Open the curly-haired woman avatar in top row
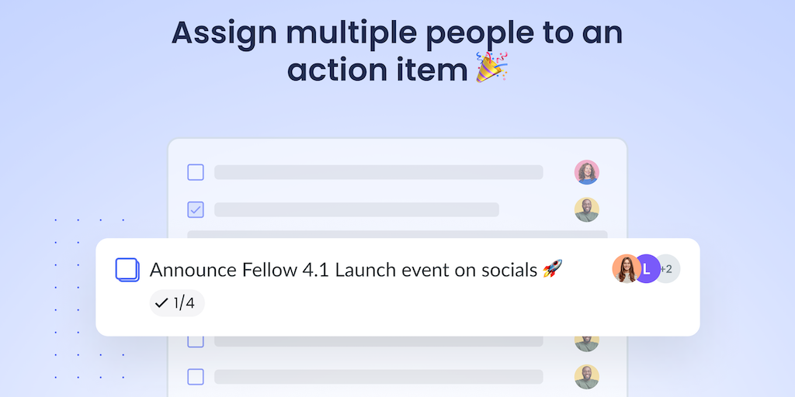795x397 pixels. click(x=587, y=172)
